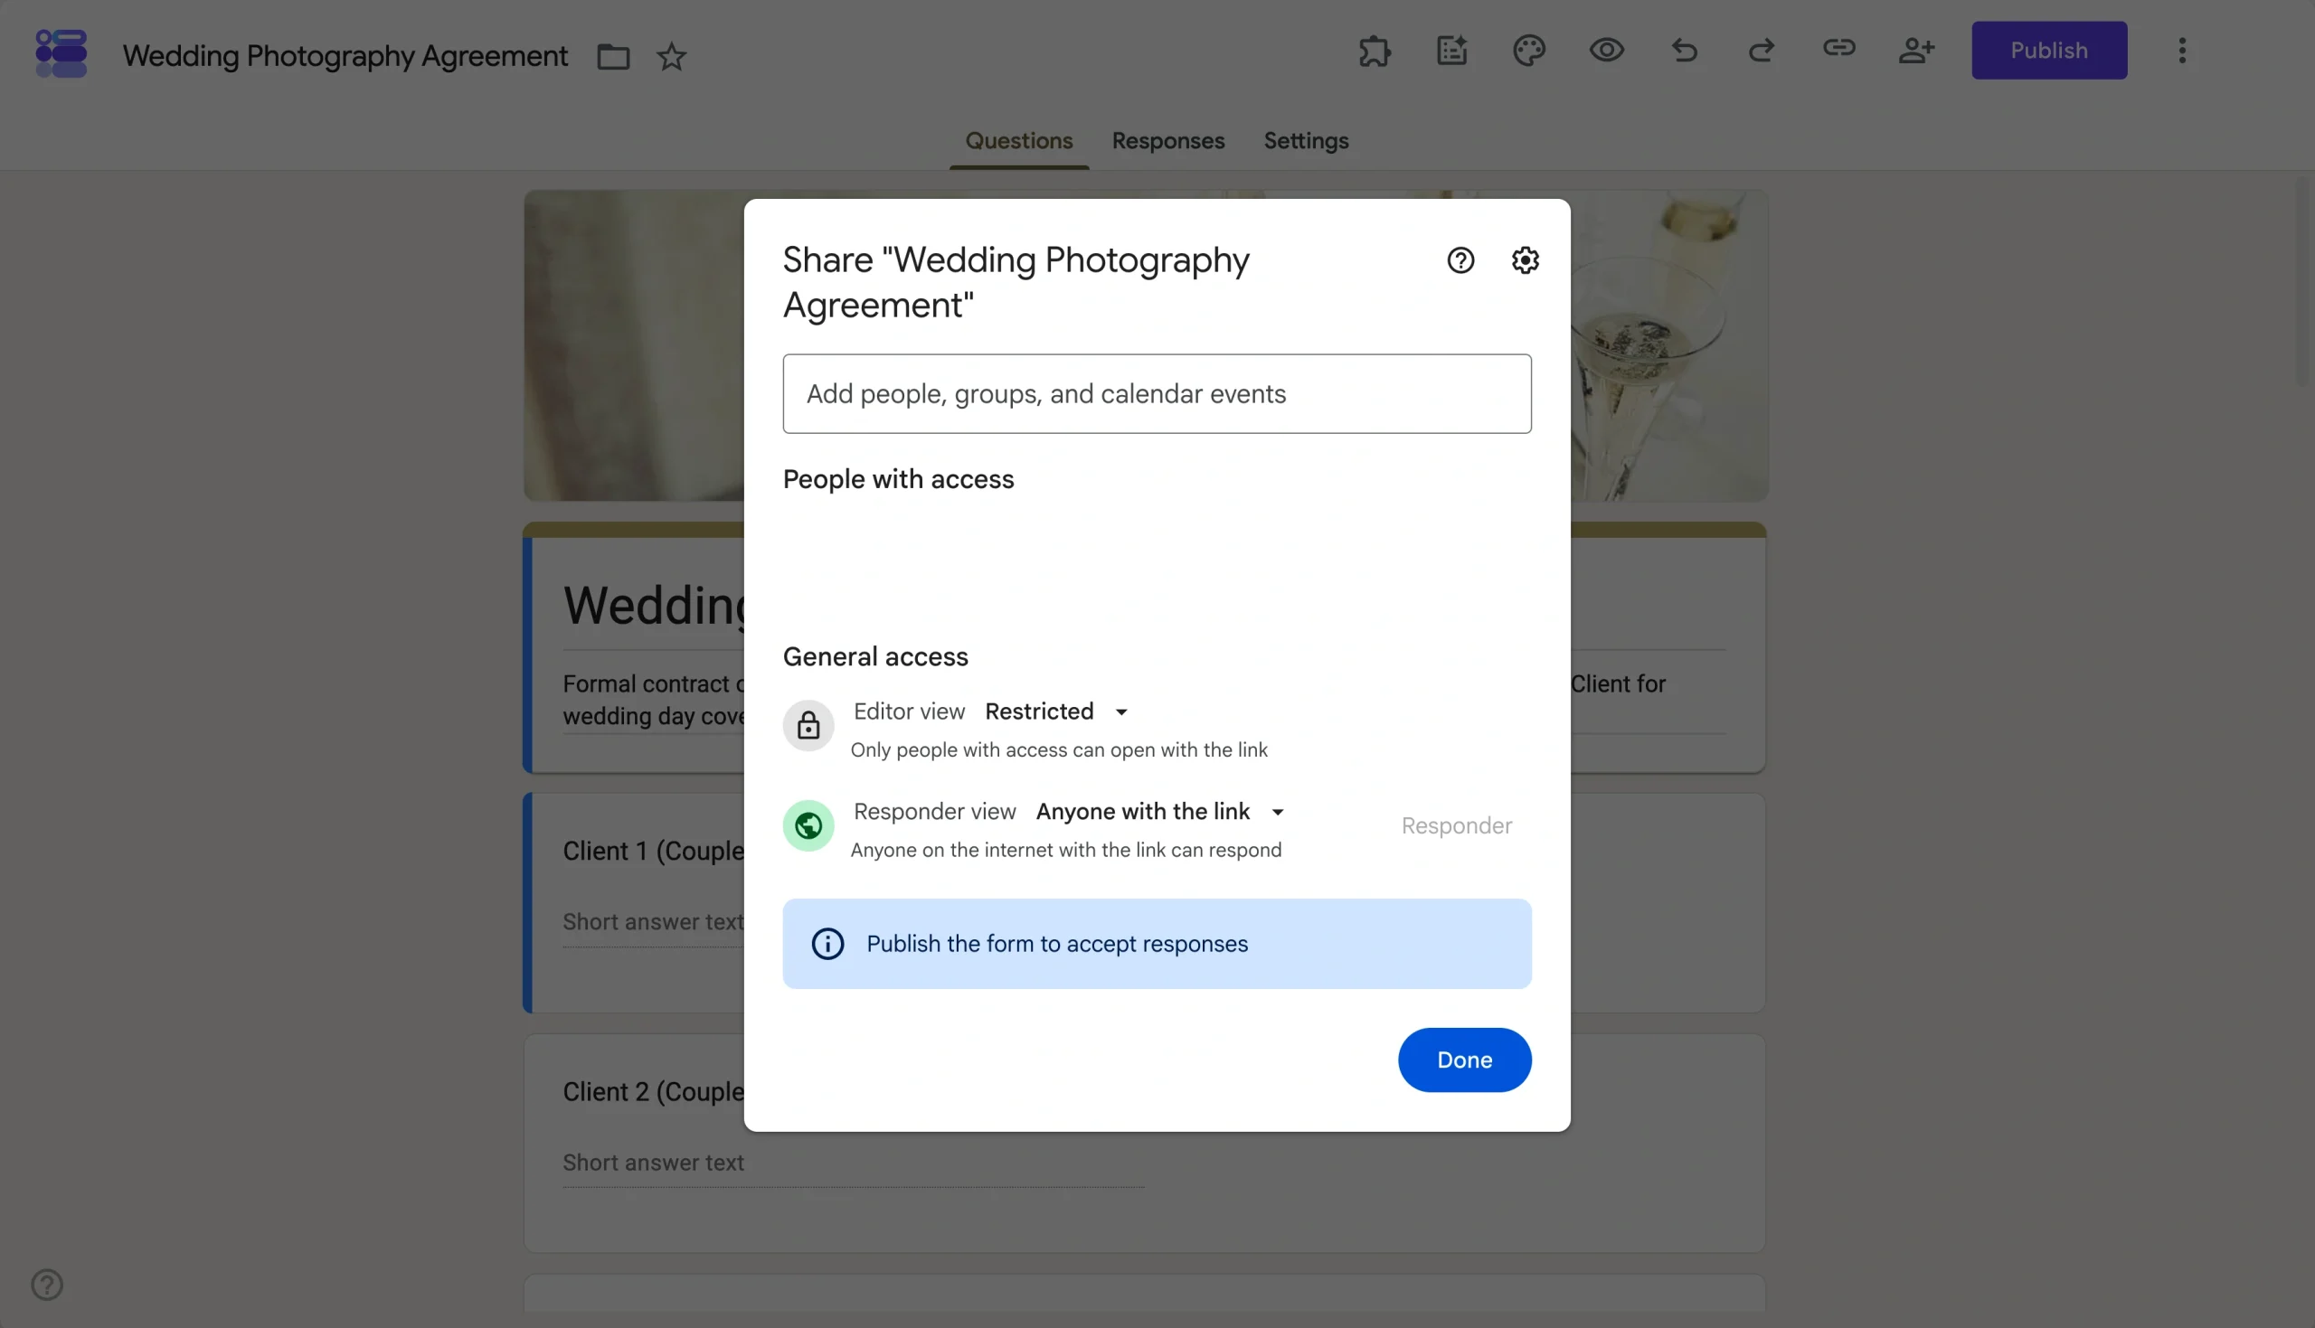Open share settings gear icon
Image resolution: width=2315 pixels, height=1328 pixels.
tap(1525, 261)
